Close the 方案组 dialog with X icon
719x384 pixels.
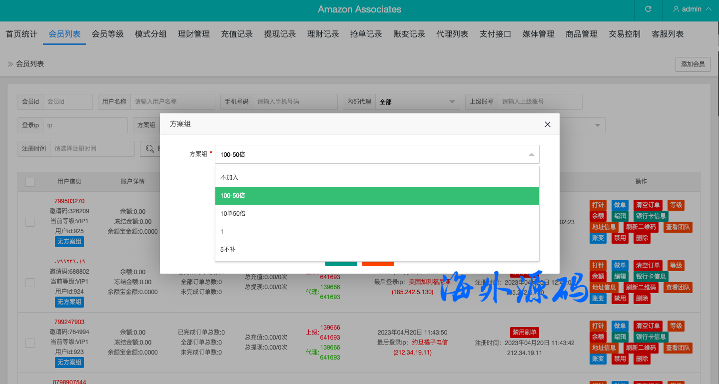click(x=547, y=124)
